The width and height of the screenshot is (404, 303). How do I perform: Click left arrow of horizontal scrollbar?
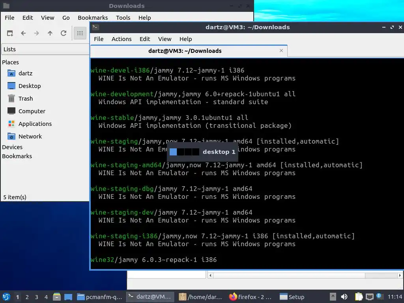(211, 275)
